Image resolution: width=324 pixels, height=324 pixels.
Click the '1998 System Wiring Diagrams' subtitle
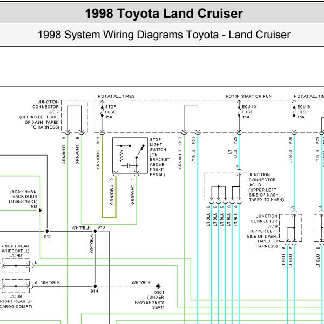click(164, 35)
